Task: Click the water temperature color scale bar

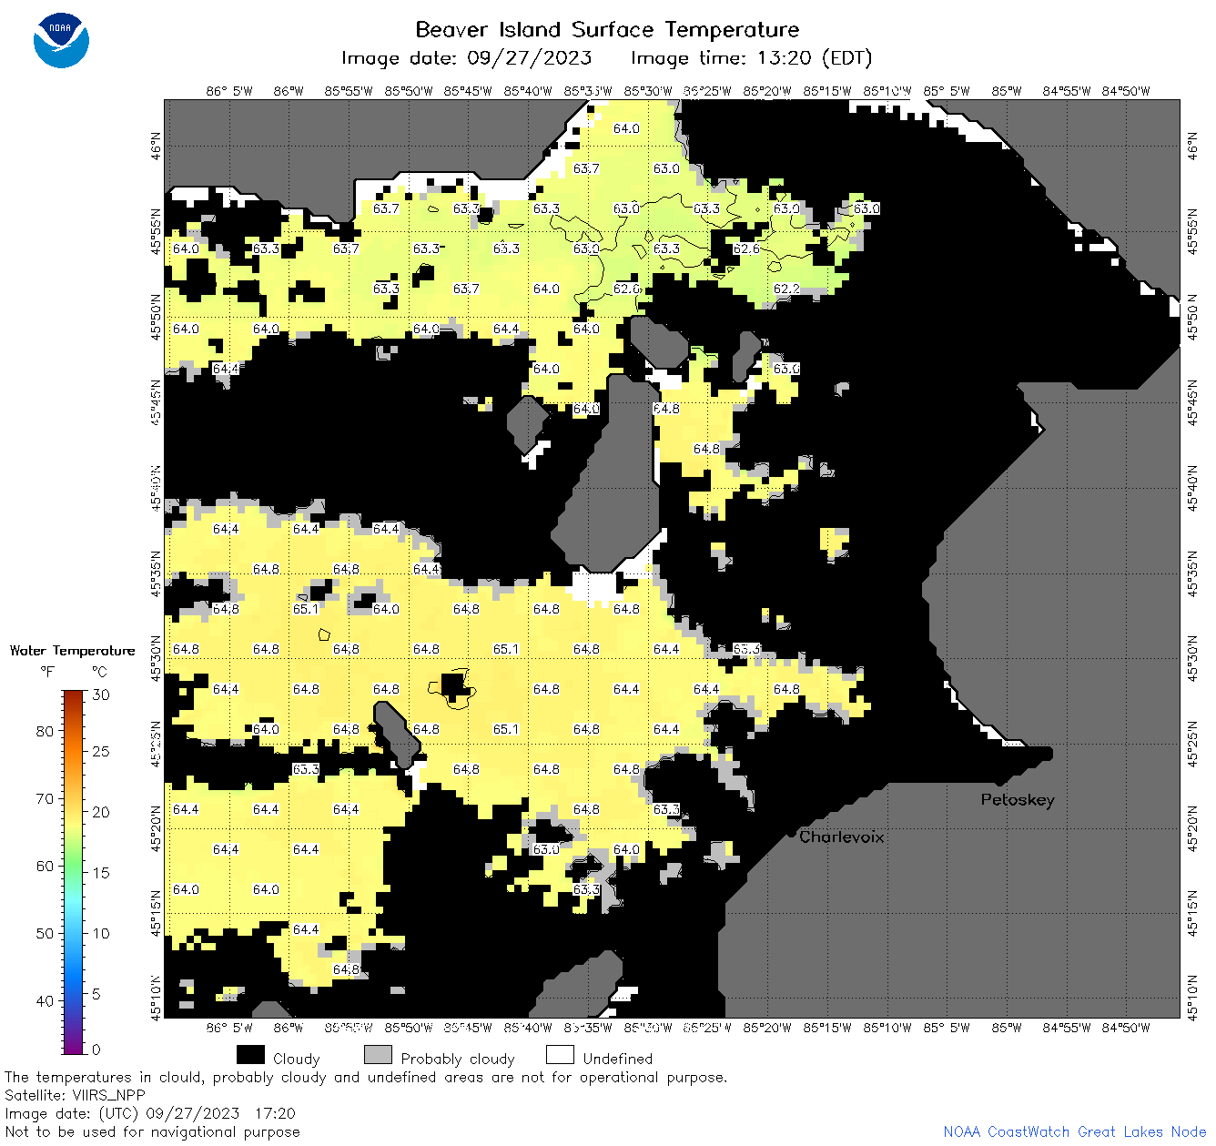Action: point(73,872)
